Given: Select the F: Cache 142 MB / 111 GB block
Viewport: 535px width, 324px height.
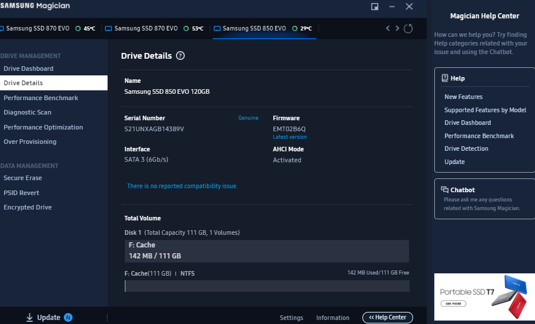Looking at the screenshot, I should pos(267,251).
